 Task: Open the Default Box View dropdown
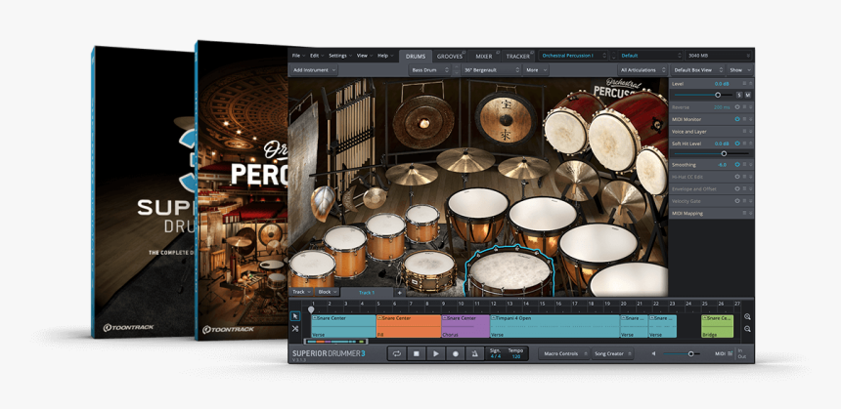tap(698, 70)
